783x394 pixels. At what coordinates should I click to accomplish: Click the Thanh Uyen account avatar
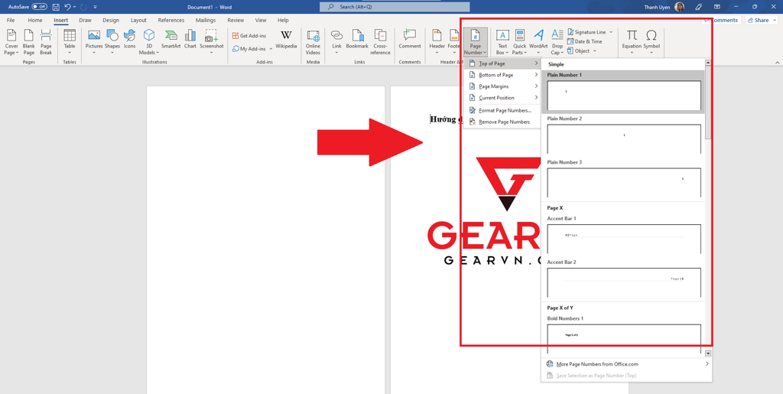click(x=679, y=7)
